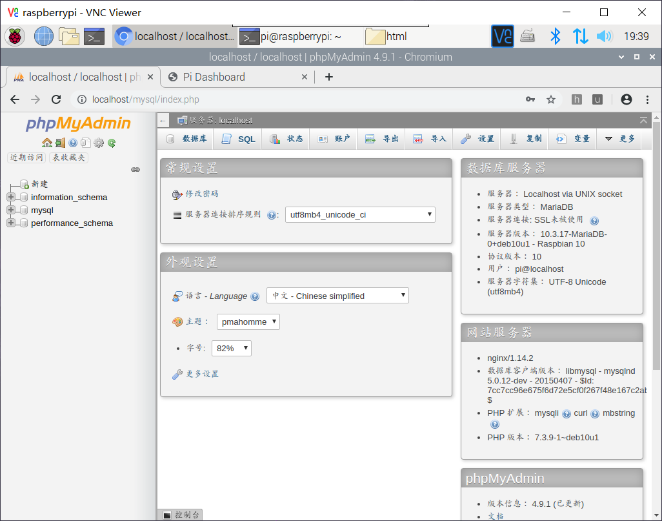Open the 更多设置 link
Screen dimensions: 662x521
coord(203,374)
